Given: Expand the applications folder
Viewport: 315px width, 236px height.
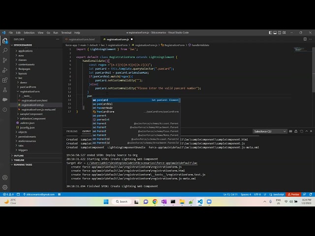Looking at the screenshot, I should pos(25,51).
